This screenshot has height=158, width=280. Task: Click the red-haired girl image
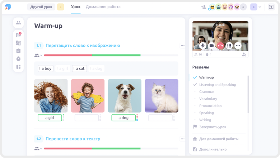pos(51,96)
